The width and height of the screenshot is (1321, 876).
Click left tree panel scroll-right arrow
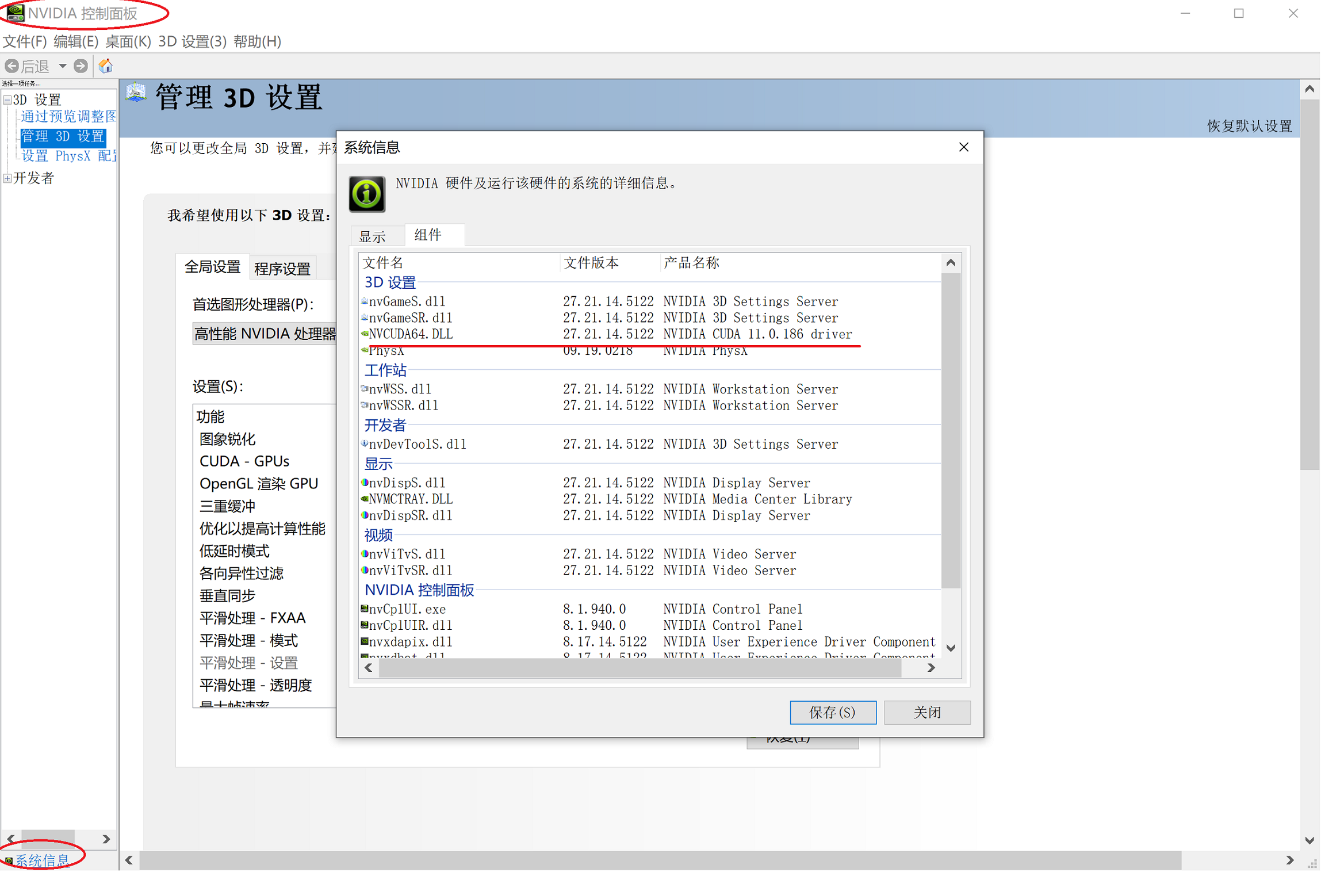tap(106, 839)
